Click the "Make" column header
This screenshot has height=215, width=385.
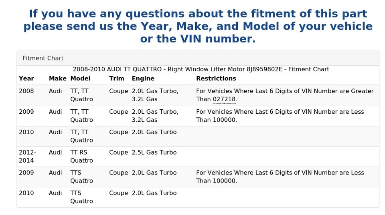(57, 78)
